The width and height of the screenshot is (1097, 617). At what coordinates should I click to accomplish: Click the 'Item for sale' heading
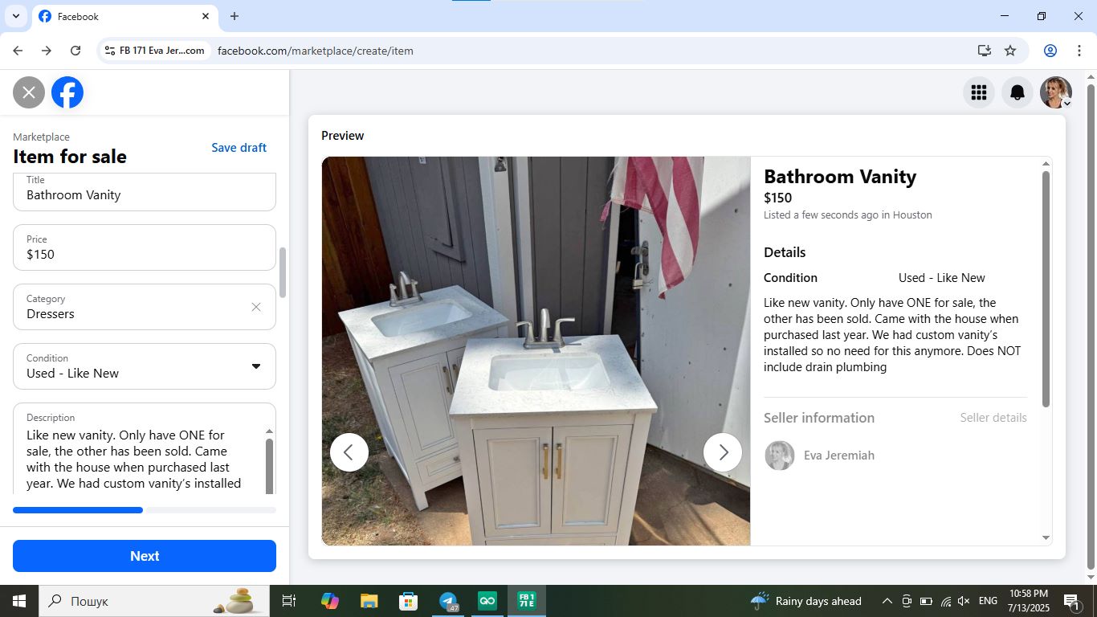[x=70, y=157]
